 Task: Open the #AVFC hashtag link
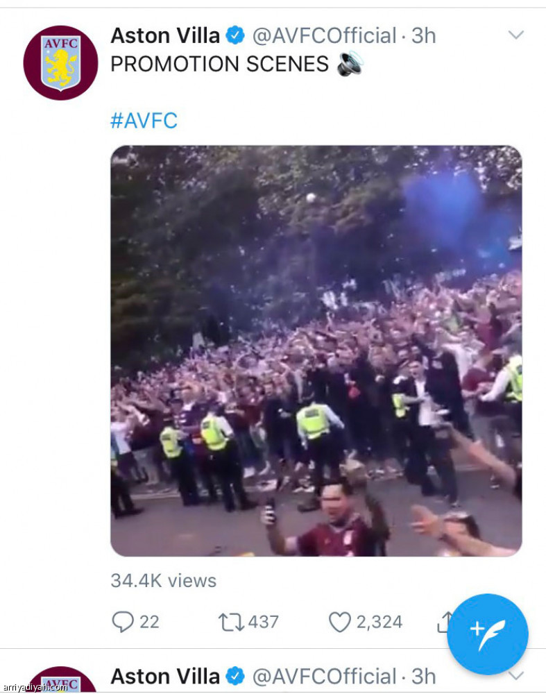click(x=144, y=121)
